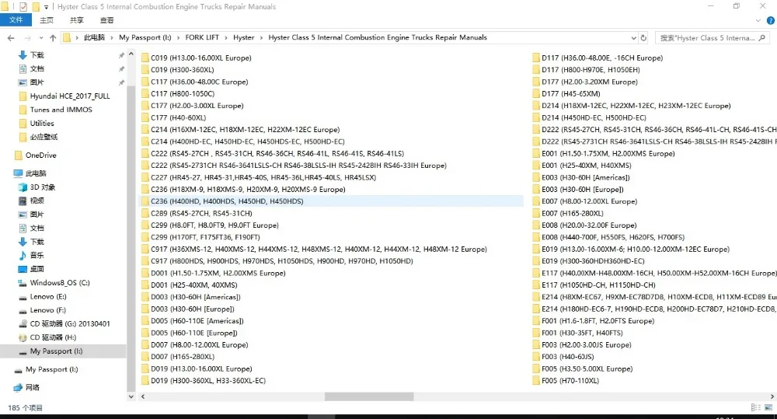
Task: Open the 共享 ribbon tab
Action: click(x=76, y=20)
